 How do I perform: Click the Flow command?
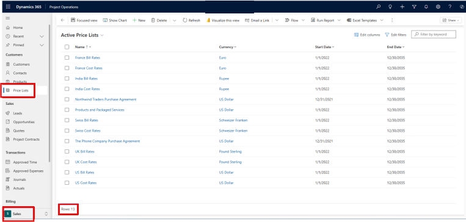(x=292, y=21)
